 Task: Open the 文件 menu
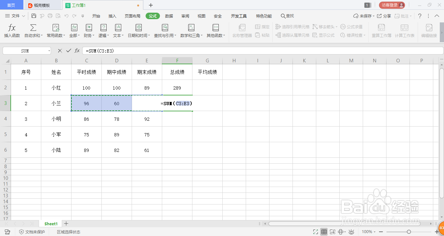(16, 16)
